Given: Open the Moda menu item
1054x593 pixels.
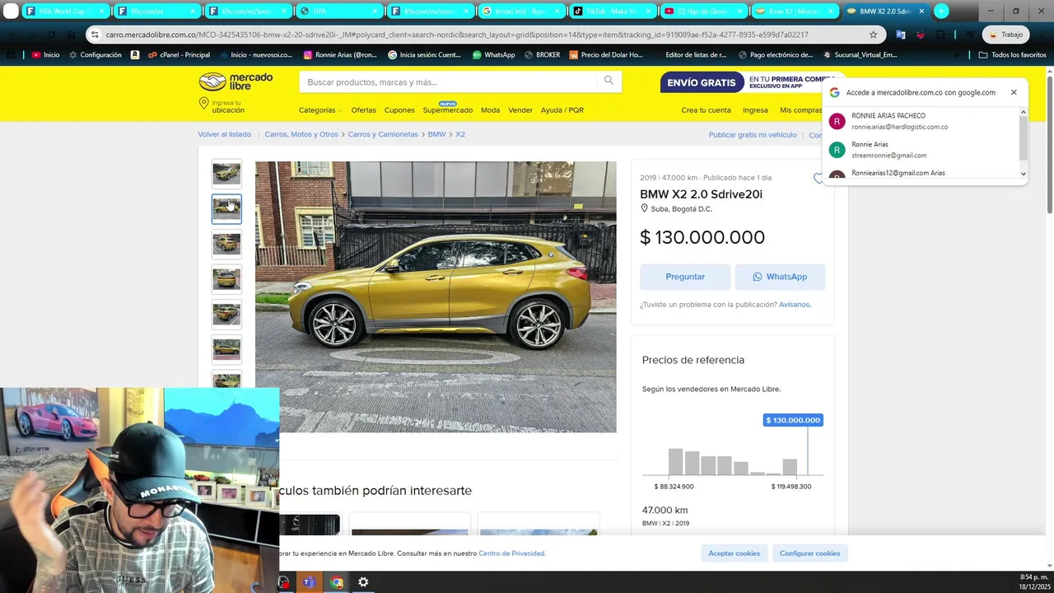Looking at the screenshot, I should click(490, 110).
